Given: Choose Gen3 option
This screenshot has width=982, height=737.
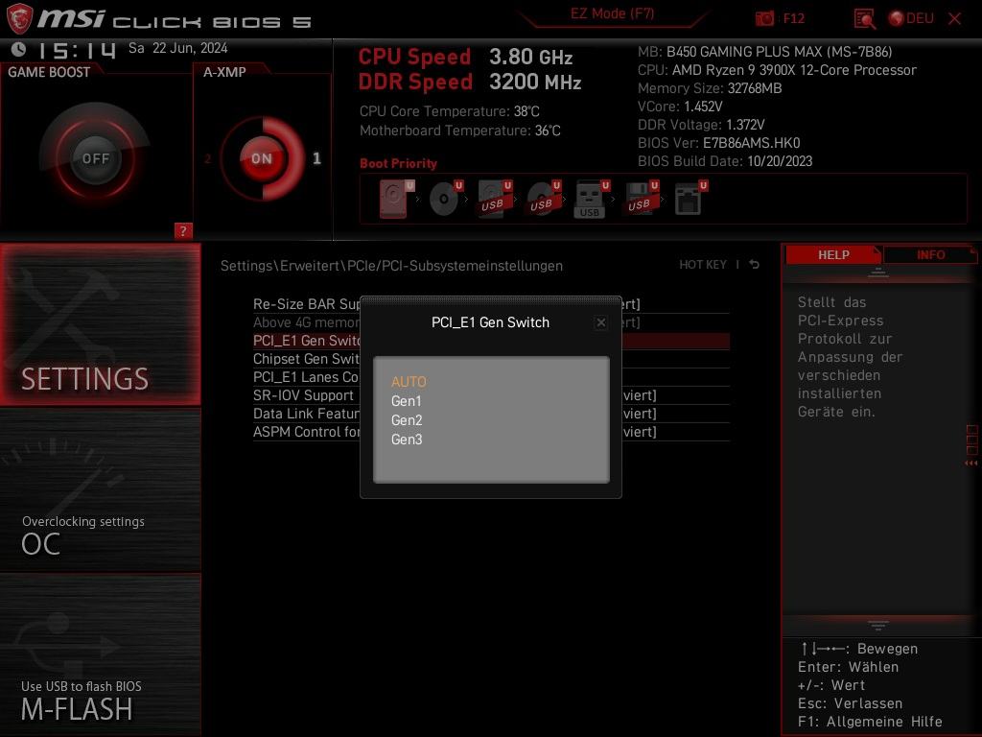Looking at the screenshot, I should (407, 440).
